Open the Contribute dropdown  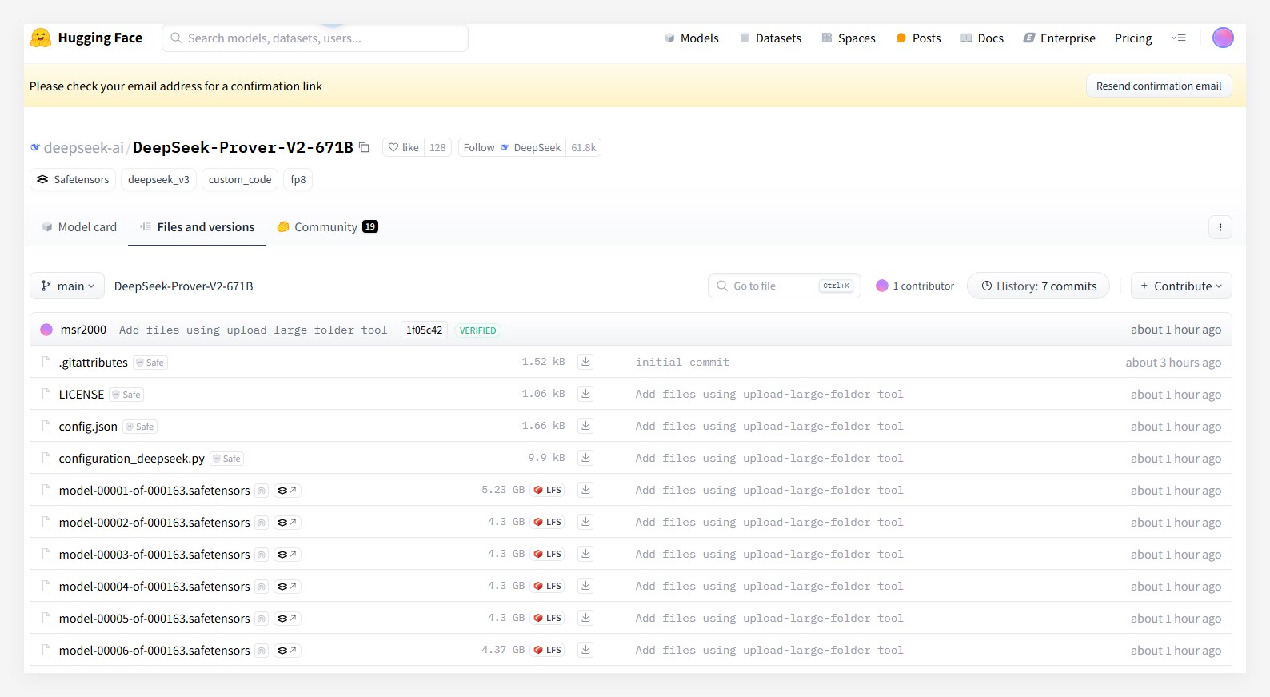1180,286
